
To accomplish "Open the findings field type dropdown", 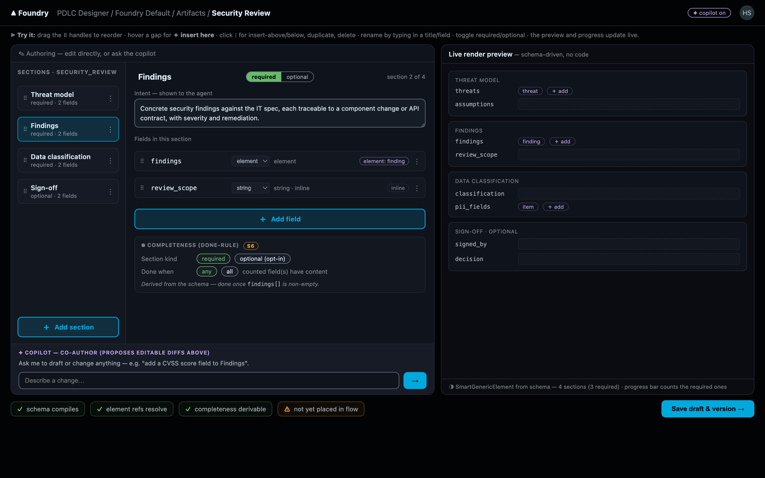I will (x=250, y=161).
